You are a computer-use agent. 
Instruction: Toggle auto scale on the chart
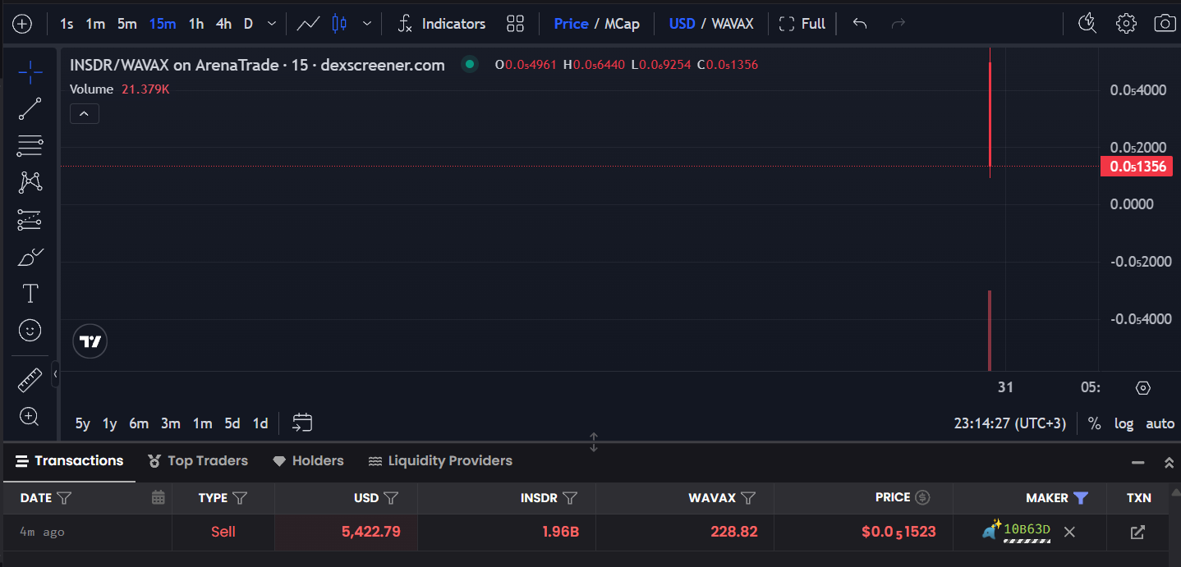[x=1160, y=423]
